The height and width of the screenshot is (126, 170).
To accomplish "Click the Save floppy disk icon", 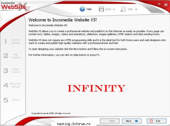I will click(x=101, y=9).
